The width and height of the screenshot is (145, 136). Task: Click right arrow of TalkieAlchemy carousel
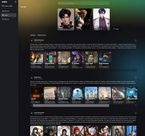tap(136, 70)
